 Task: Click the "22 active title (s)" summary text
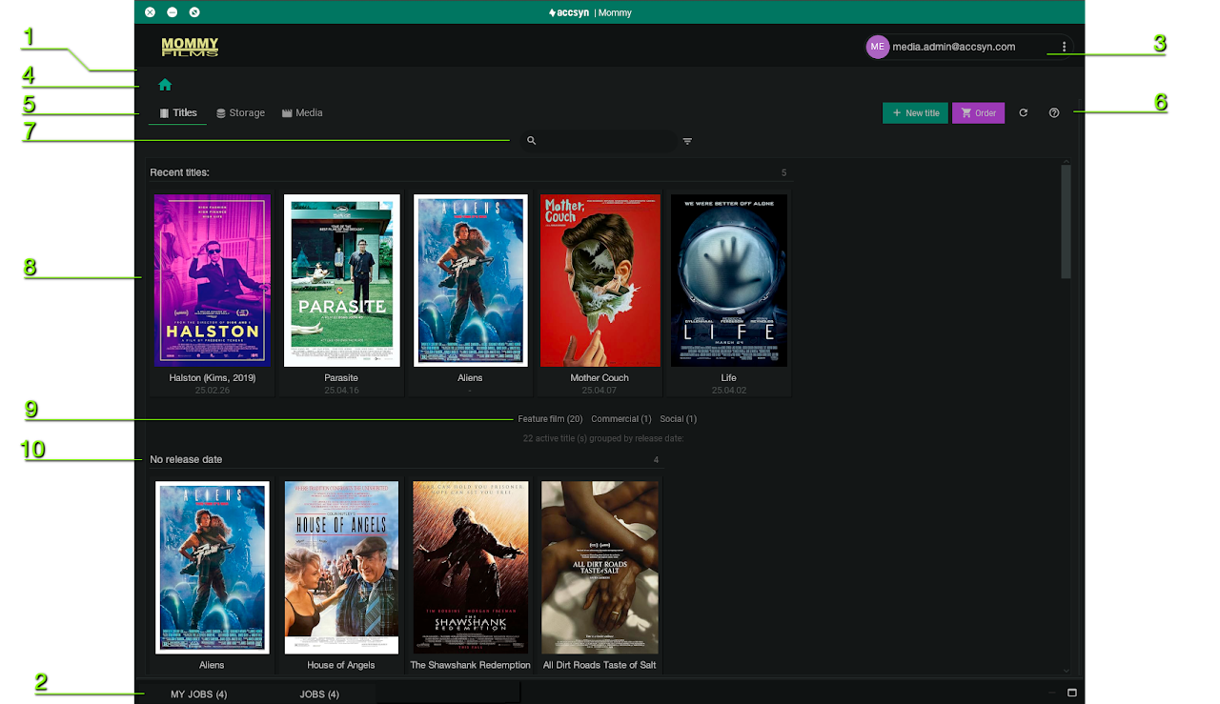603,439
